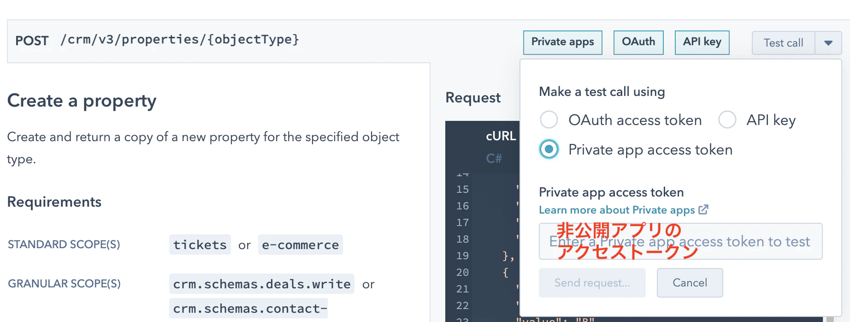Open Learn more about Private apps link
This screenshot has width=850, height=322.
click(617, 210)
